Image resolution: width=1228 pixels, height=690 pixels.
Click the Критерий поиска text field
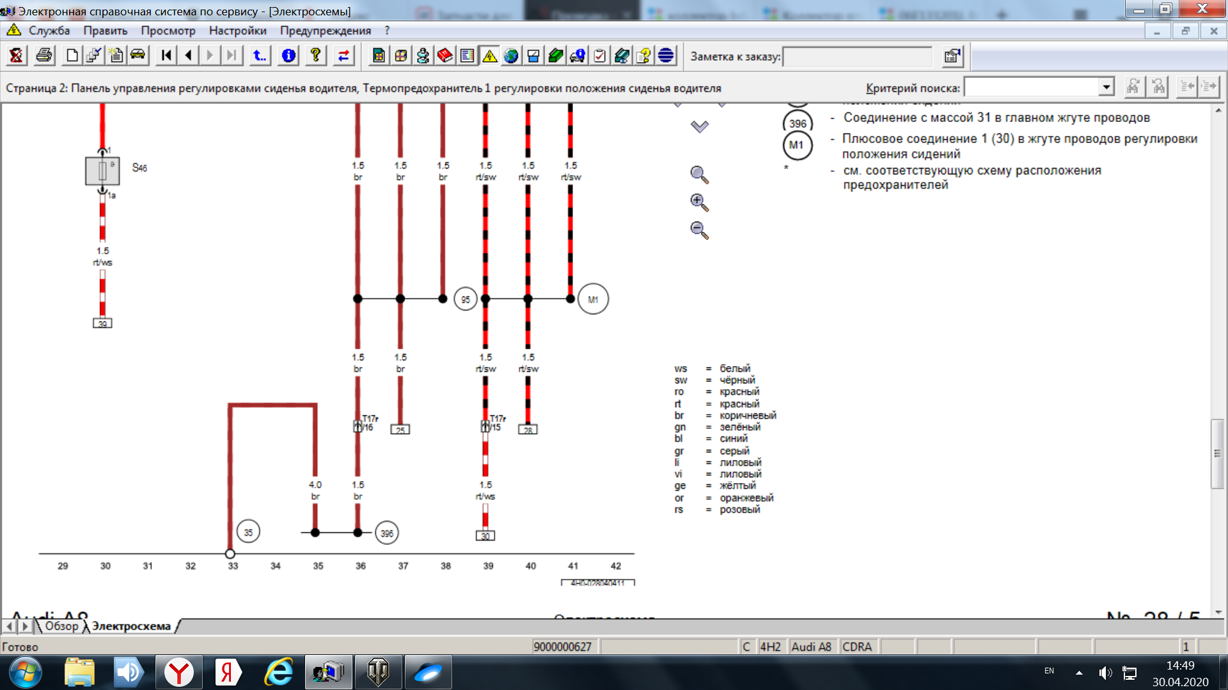tap(1032, 87)
